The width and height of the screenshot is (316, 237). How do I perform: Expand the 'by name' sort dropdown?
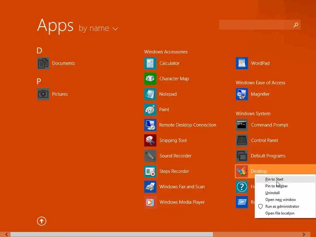click(98, 28)
